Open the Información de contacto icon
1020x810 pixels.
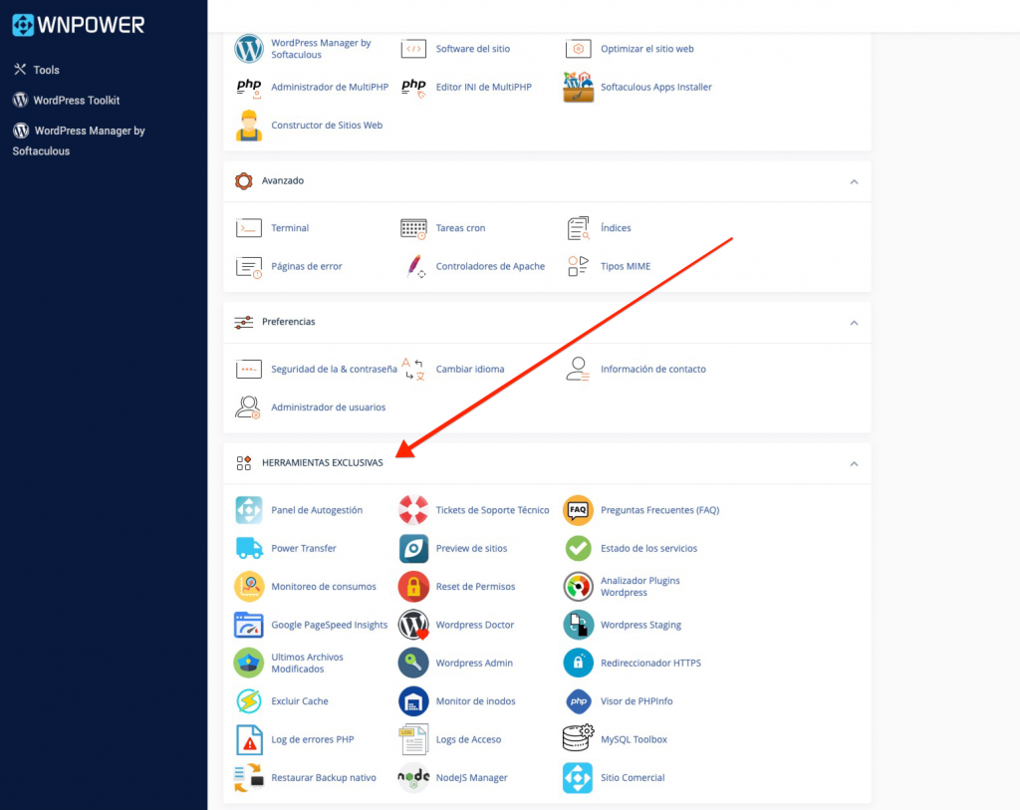pyautogui.click(x=578, y=369)
